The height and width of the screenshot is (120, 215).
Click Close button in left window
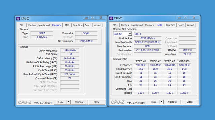pyautogui.click(x=96, y=102)
